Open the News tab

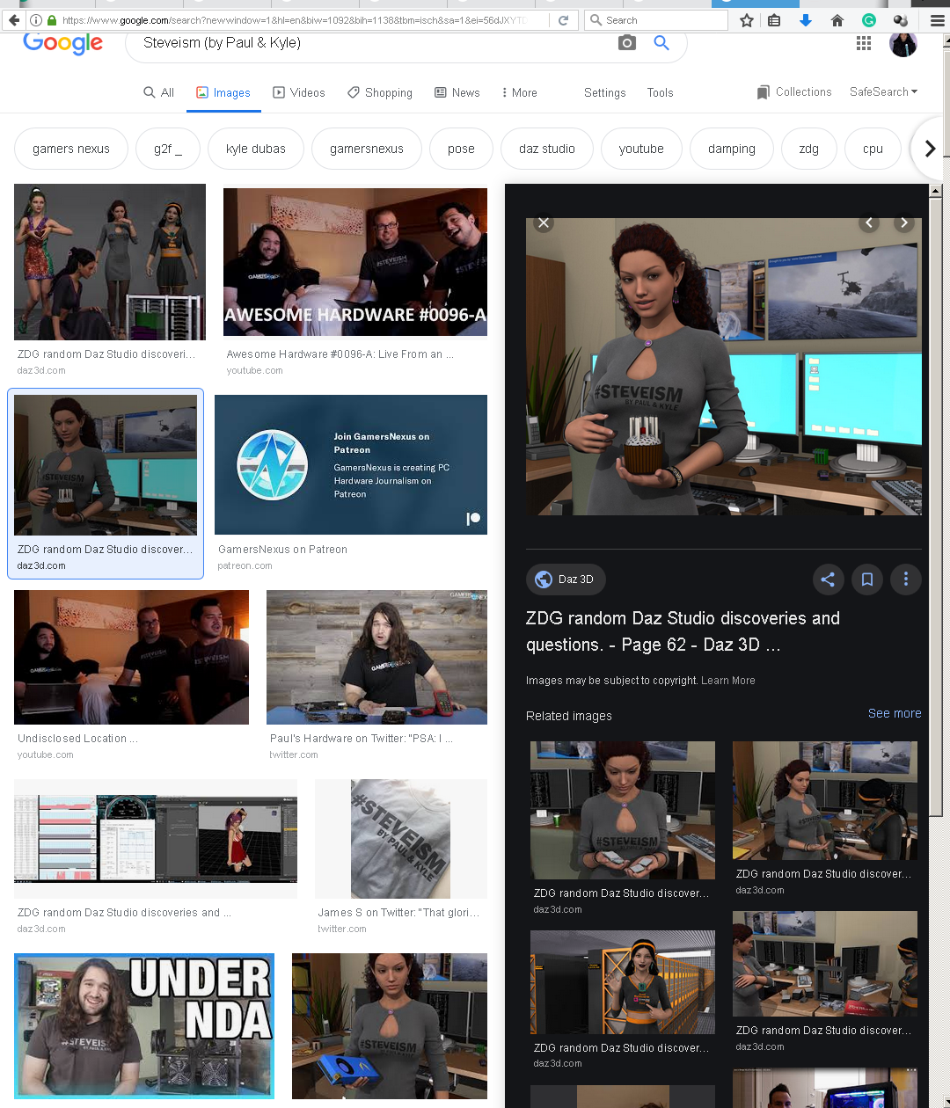457,92
